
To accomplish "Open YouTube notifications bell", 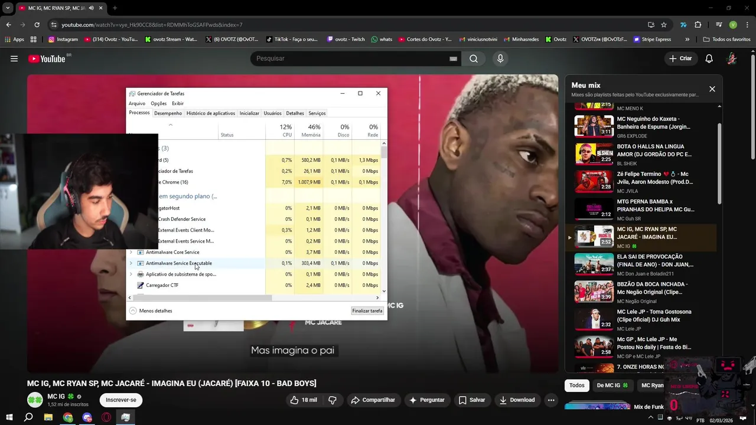I will point(709,58).
